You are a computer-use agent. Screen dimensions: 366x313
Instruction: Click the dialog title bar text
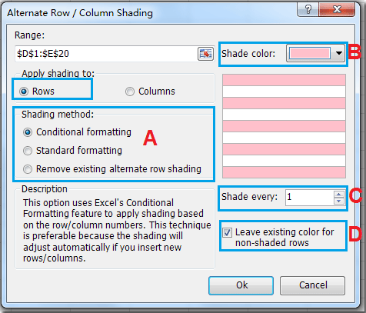80,13
